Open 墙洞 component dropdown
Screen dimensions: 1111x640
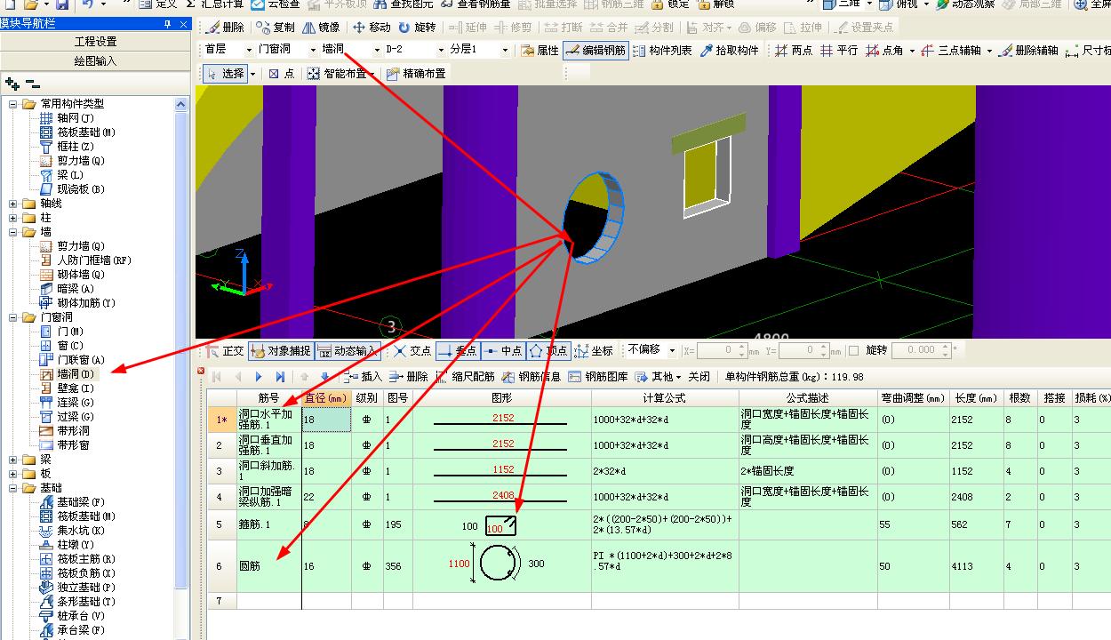click(377, 50)
